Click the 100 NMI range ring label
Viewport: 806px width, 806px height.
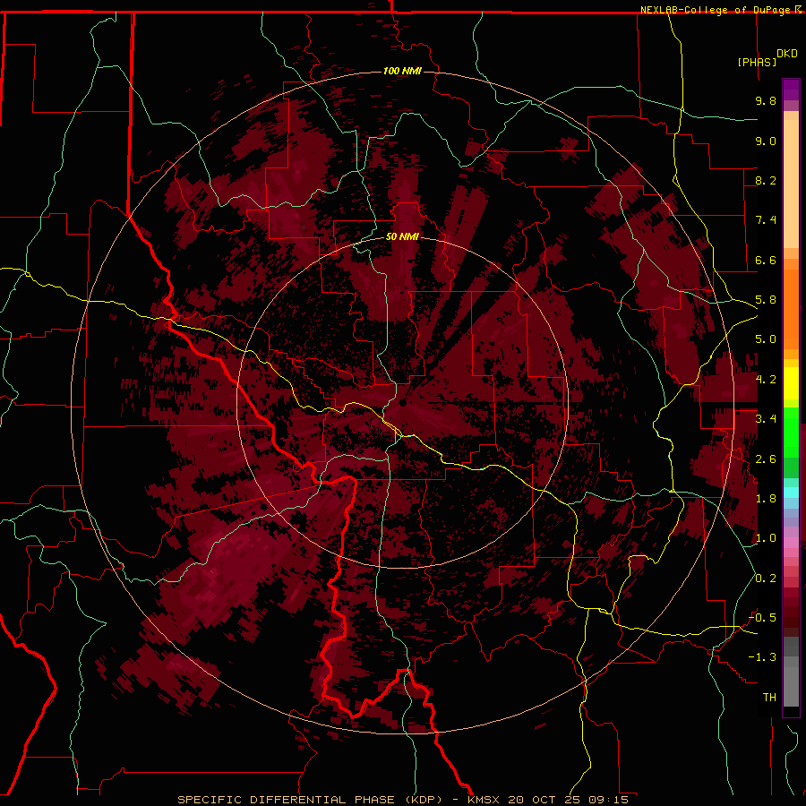pyautogui.click(x=402, y=71)
